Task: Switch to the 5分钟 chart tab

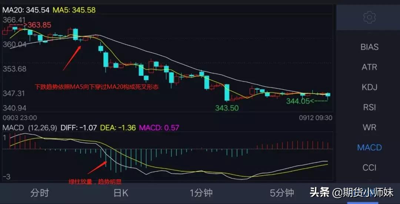Action: pyautogui.click(x=282, y=193)
